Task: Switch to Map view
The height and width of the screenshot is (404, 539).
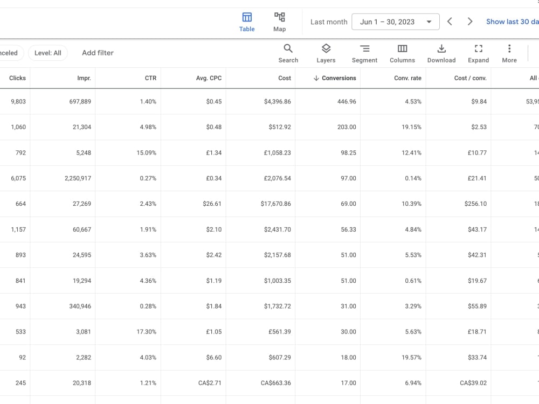Action: [x=279, y=22]
